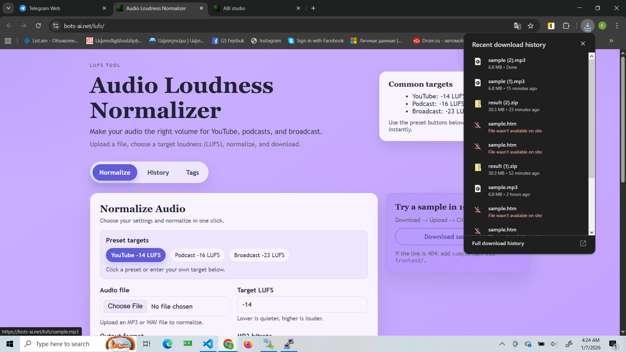Launch Visual Studio Code from the taskbar
Screen dimensions: 626x352
coord(208,344)
